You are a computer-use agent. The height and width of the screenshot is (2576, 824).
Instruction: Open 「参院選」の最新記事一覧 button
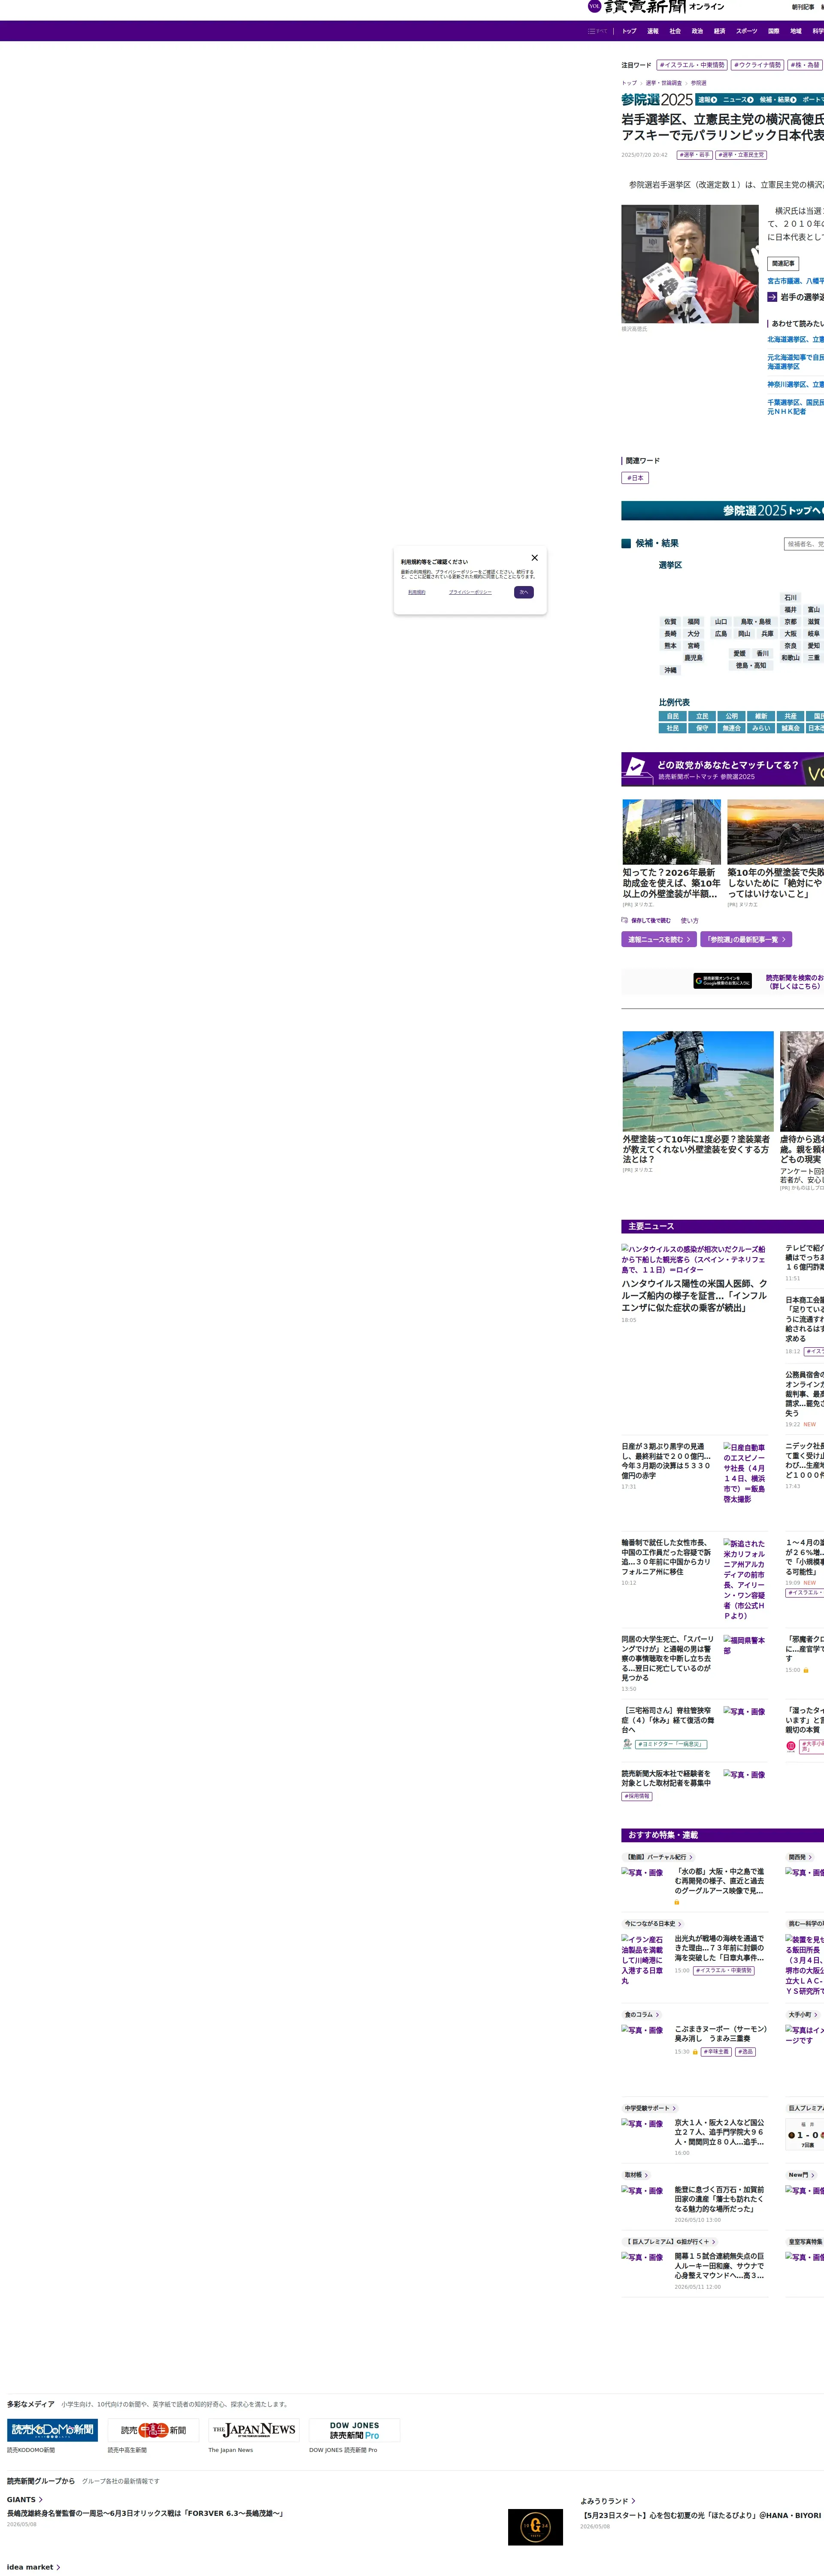point(746,940)
